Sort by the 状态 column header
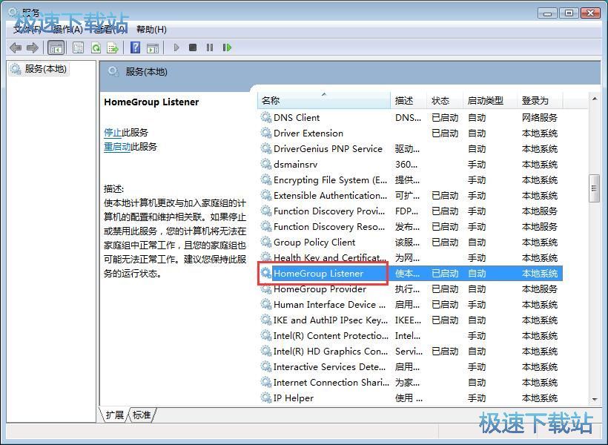Image resolution: width=608 pixels, height=445 pixels. (445, 100)
